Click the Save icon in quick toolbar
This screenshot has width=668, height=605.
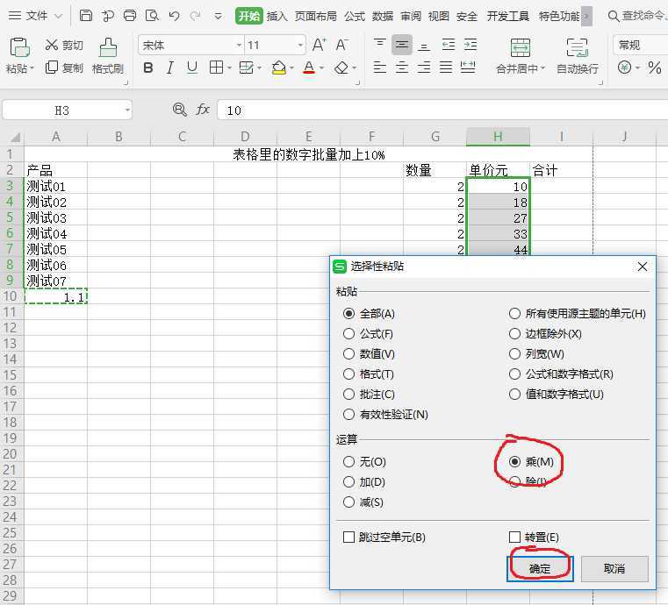pos(86,16)
